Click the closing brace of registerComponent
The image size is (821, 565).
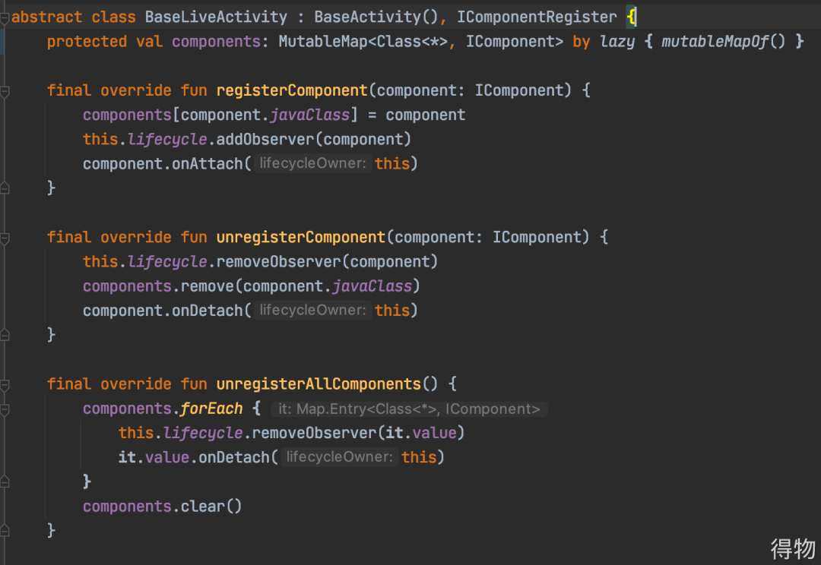click(51, 188)
